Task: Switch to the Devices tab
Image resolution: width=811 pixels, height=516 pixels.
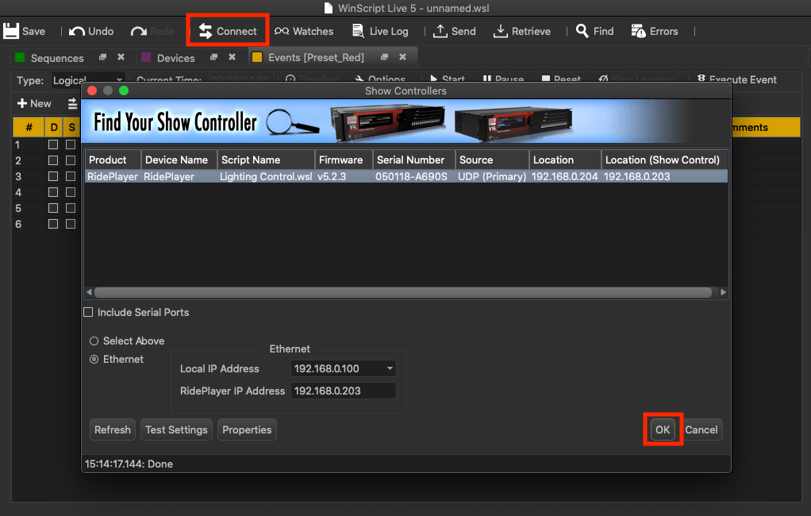Action: [176, 58]
